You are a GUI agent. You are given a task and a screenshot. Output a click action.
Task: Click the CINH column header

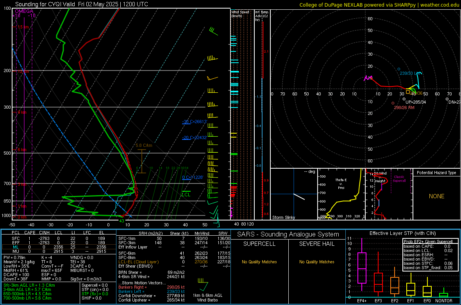[x=45, y=233]
